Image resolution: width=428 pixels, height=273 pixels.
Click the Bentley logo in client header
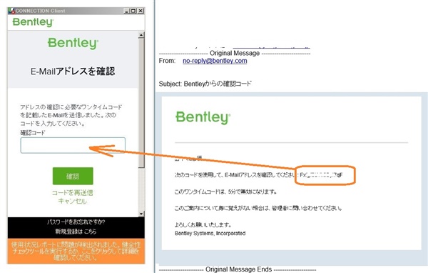[33, 22]
